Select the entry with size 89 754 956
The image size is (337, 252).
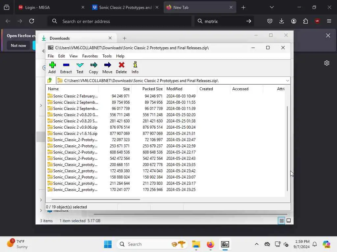(121, 102)
